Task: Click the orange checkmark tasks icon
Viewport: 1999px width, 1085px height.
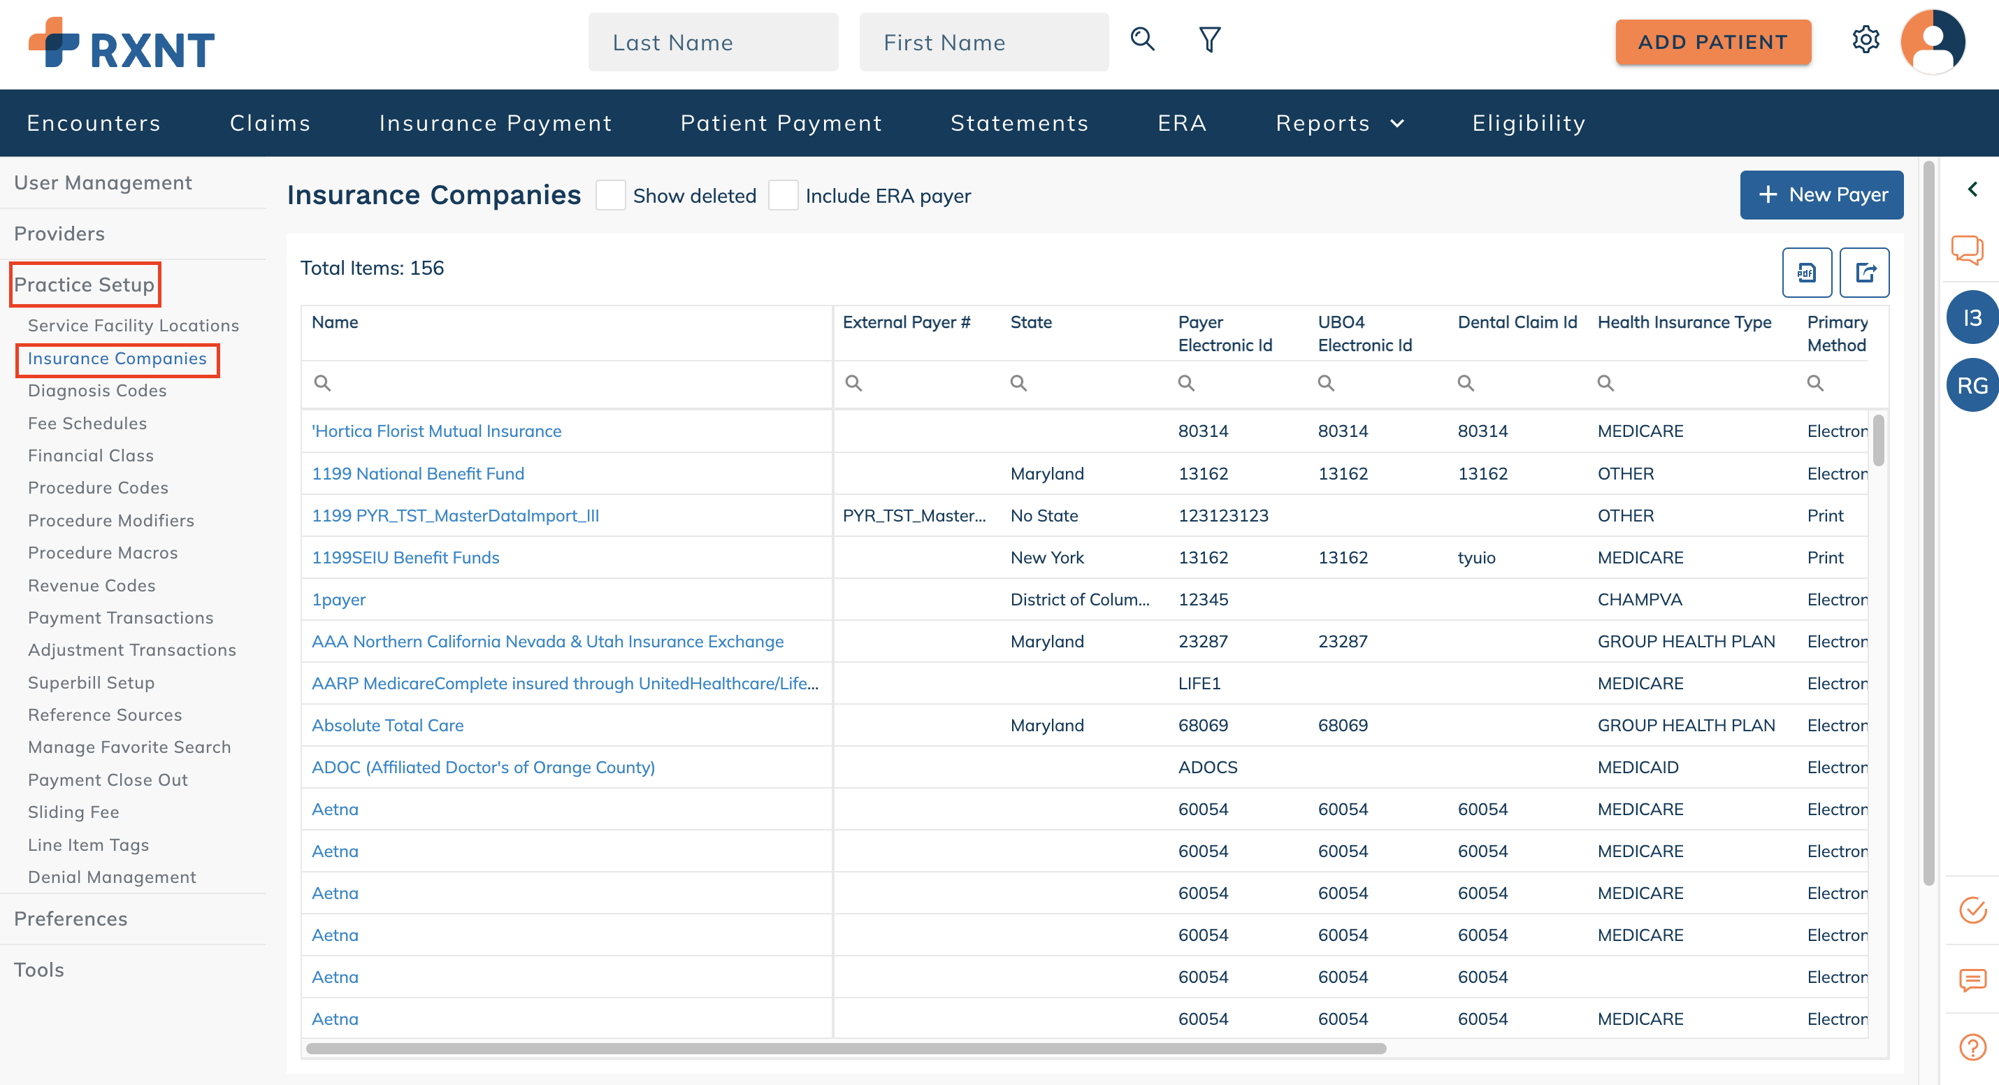Action: (x=1972, y=910)
